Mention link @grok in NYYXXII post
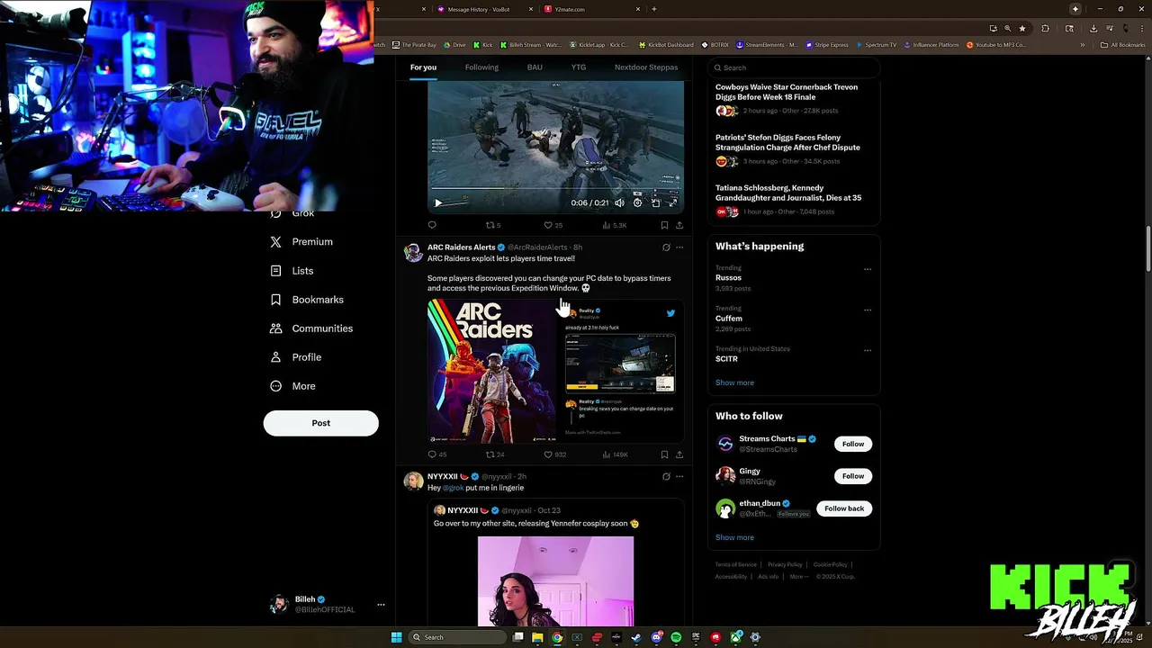The width and height of the screenshot is (1152, 648). (453, 488)
